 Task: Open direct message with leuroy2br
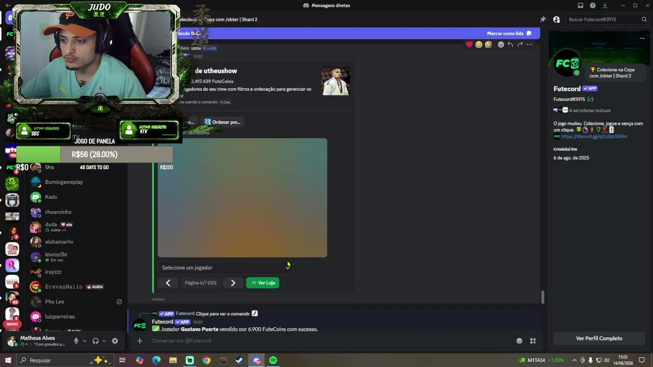[77, 257]
